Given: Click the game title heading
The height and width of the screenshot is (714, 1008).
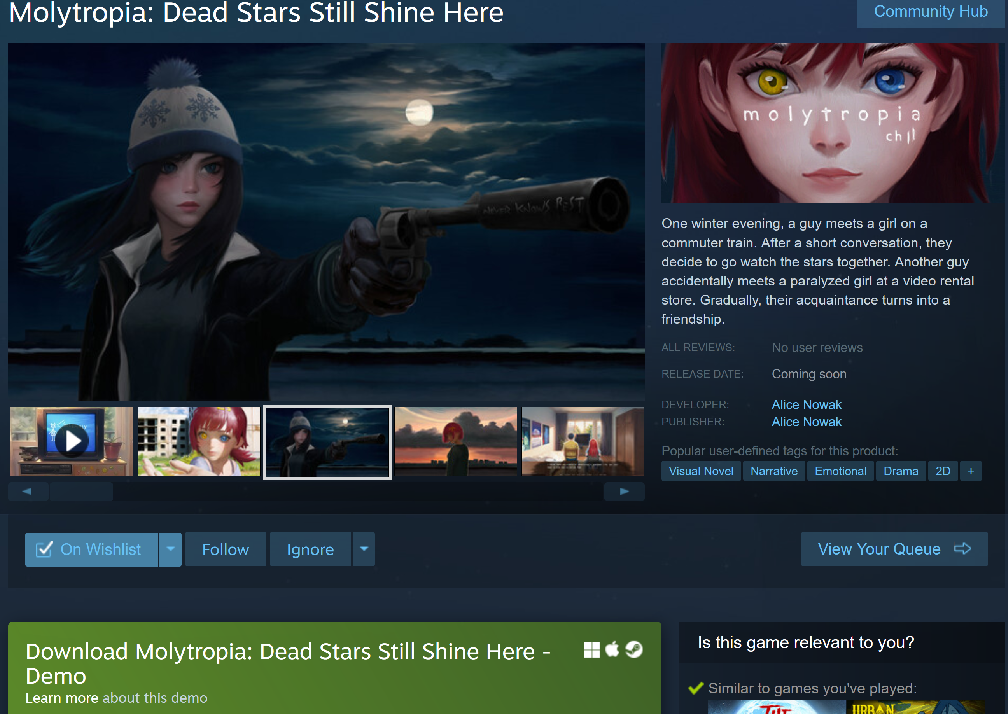Looking at the screenshot, I should pos(256,13).
